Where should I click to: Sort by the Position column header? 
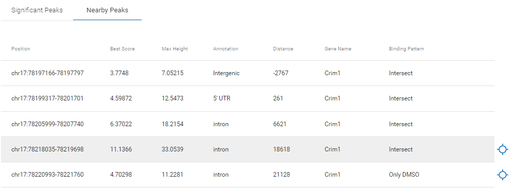(x=21, y=48)
